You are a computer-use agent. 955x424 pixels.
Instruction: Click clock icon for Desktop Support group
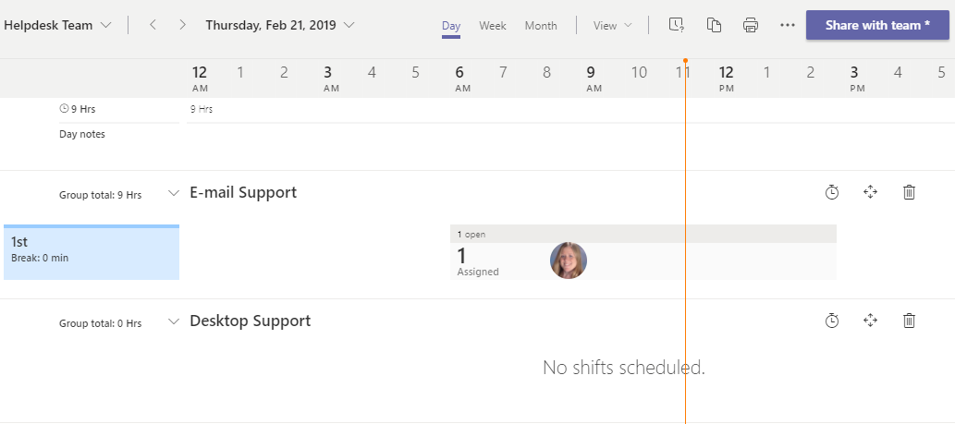(x=832, y=321)
